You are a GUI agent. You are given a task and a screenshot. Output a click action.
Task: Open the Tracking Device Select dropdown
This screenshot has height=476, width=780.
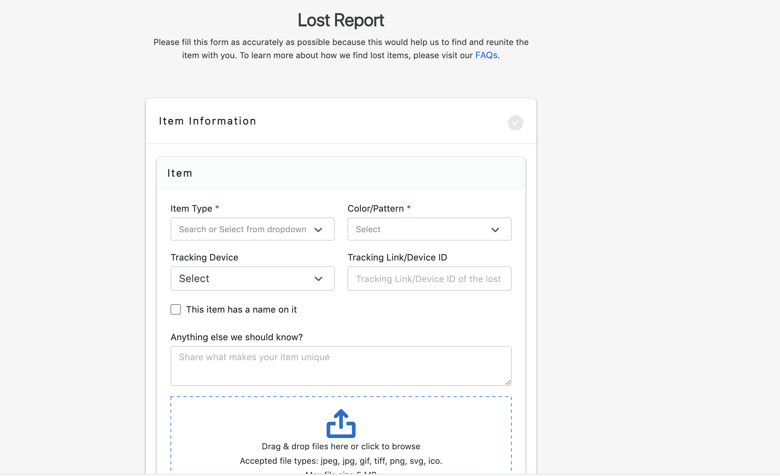tap(252, 279)
